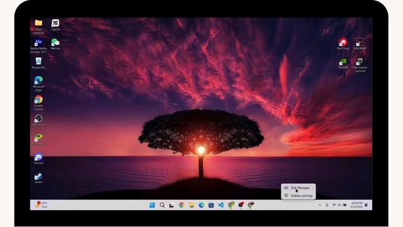Choose Taskbar settings from the context menu

point(298,195)
